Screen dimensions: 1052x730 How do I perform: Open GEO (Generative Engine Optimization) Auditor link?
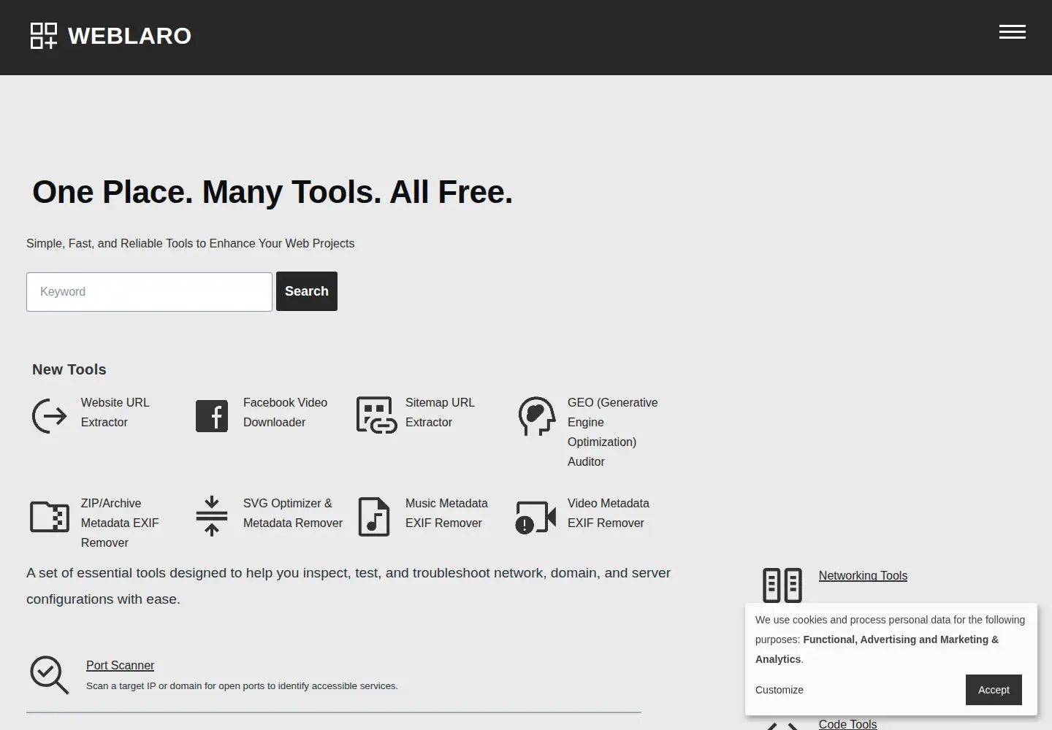[x=612, y=432]
